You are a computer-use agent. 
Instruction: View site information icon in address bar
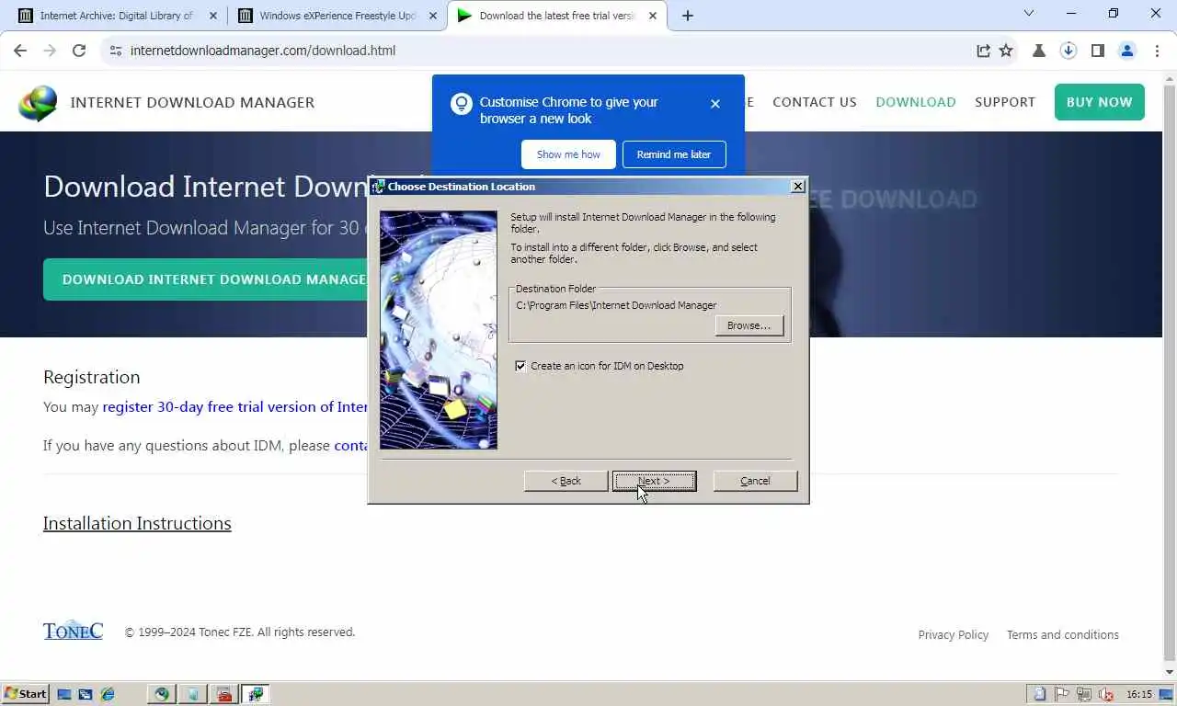pyautogui.click(x=115, y=51)
